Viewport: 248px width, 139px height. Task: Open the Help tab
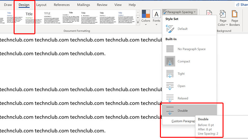click(x=132, y=5)
